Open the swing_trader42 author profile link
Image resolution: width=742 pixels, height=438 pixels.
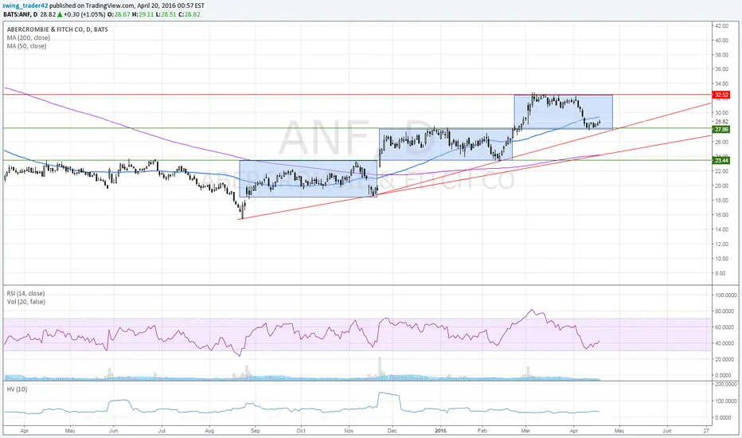tap(25, 6)
